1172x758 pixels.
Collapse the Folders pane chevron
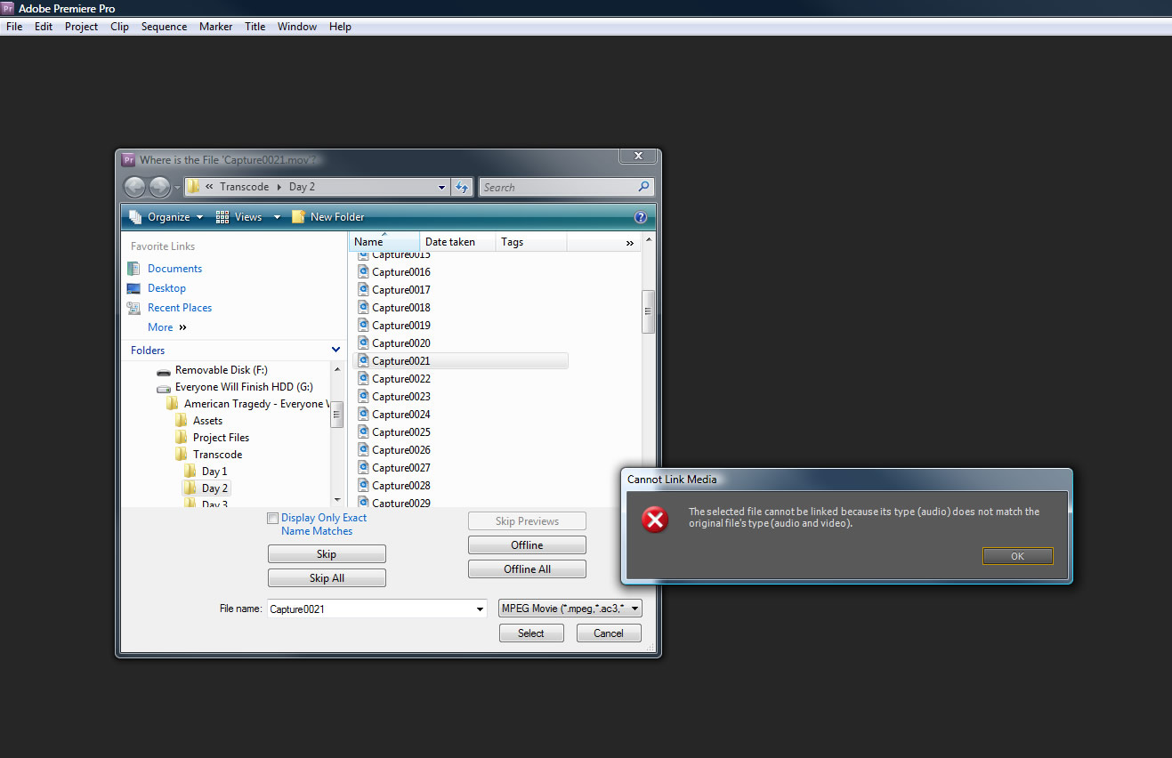pyautogui.click(x=335, y=351)
